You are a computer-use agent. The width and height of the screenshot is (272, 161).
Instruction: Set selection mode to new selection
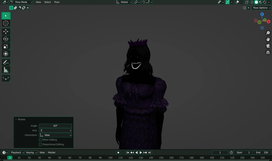click(x=11, y=8)
